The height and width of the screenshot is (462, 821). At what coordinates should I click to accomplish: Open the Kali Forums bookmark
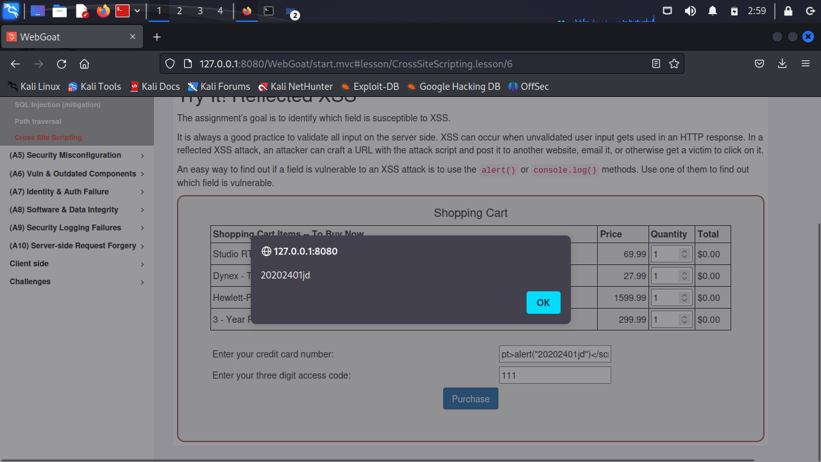pyautogui.click(x=219, y=87)
